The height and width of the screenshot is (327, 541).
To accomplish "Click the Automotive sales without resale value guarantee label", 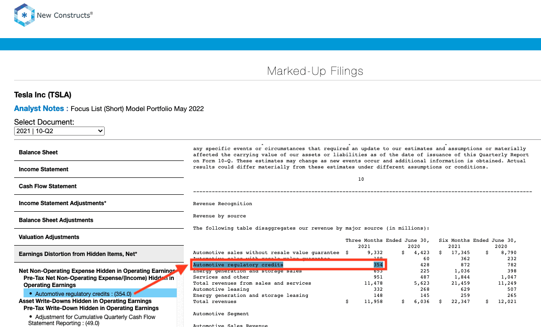I will 266,253.
